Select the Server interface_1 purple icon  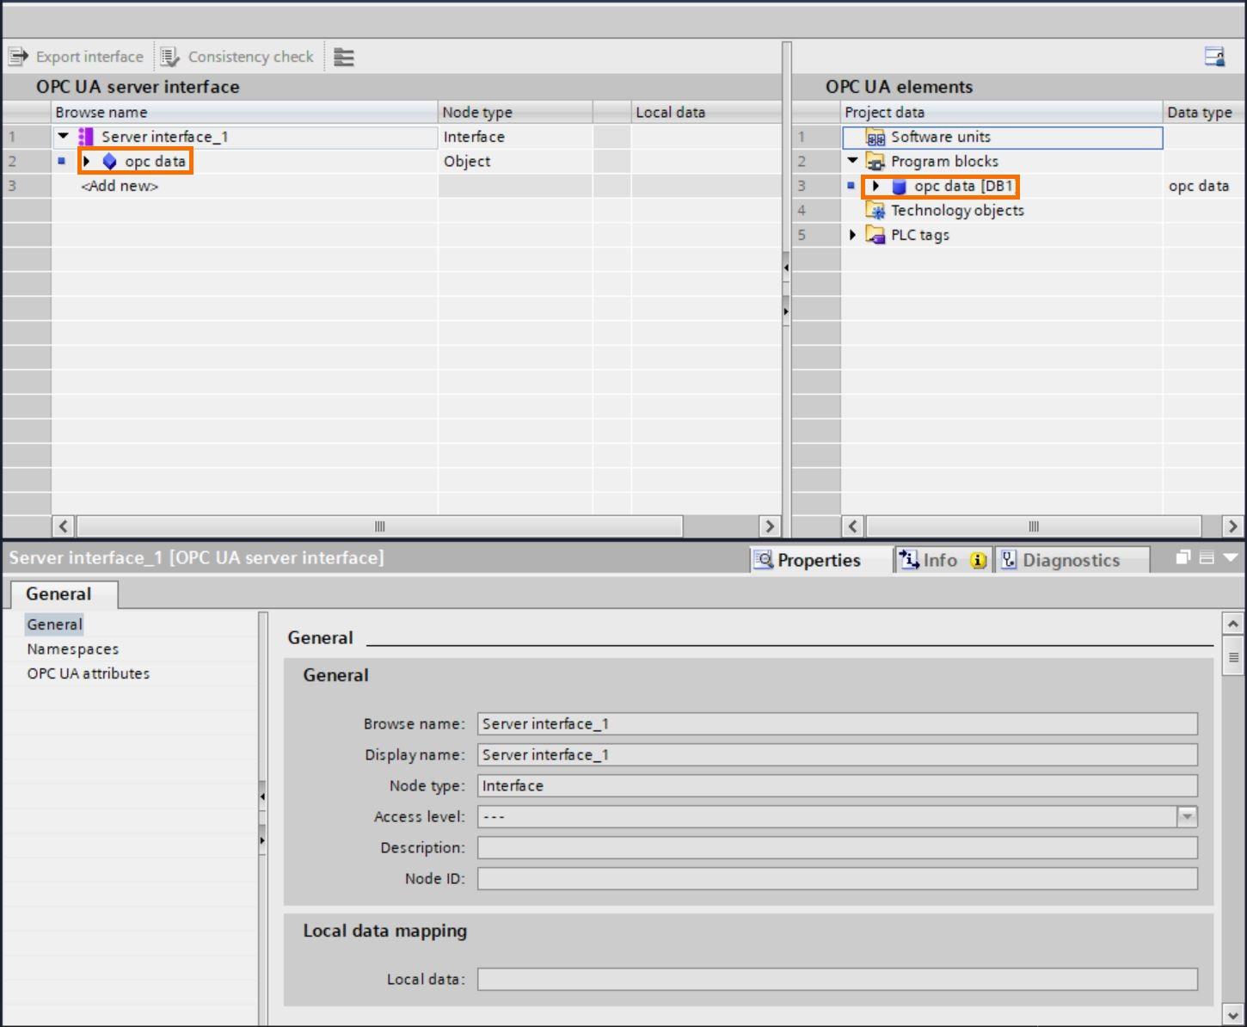[86, 137]
